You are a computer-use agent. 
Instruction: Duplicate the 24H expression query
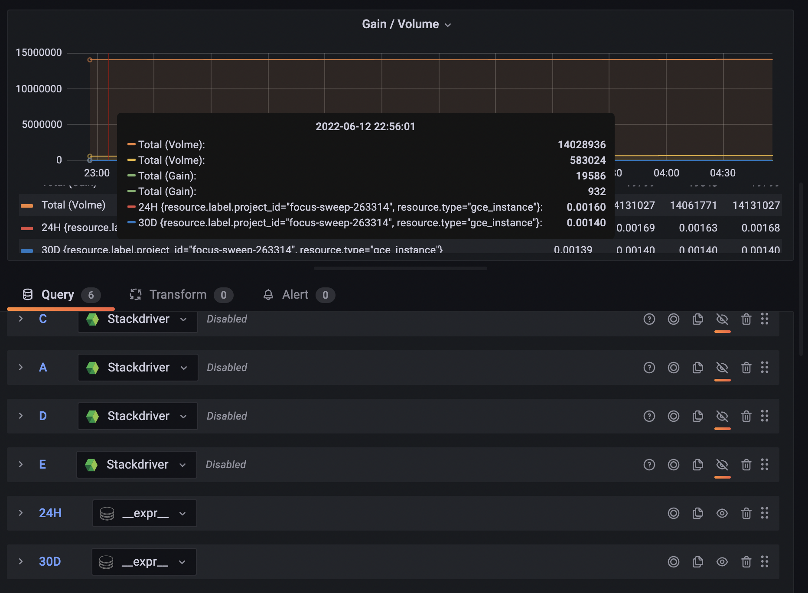pyautogui.click(x=698, y=513)
